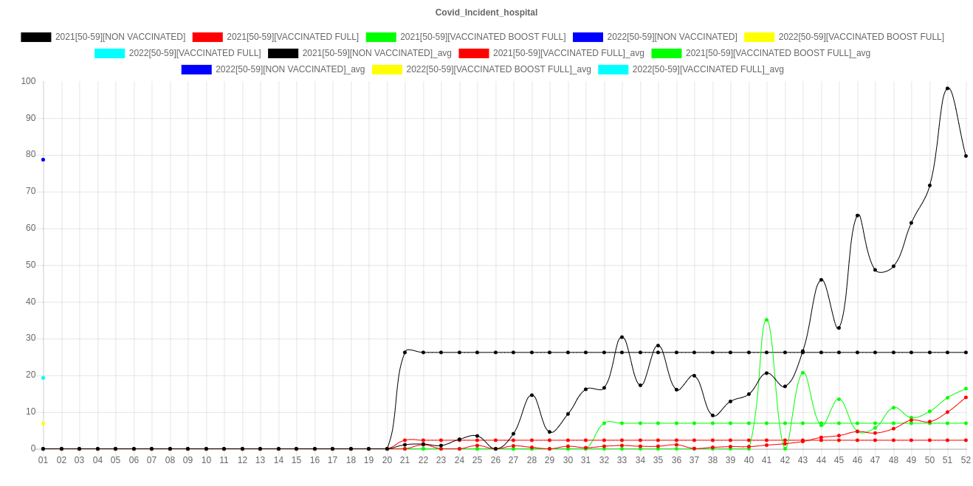Click the 2022[50-59][NON VACCINATED] legend label

coord(671,37)
